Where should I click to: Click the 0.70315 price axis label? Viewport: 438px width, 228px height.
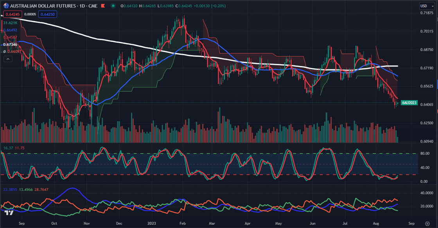click(427, 31)
